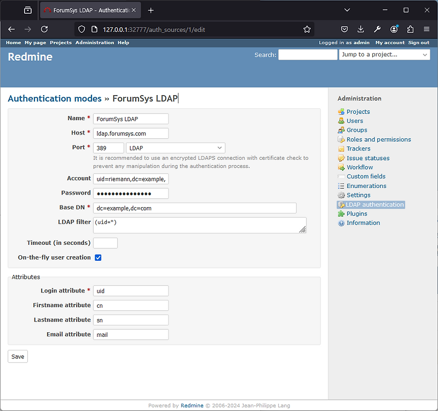
Task: Open the Jump to a project dropdown
Action: click(384, 55)
